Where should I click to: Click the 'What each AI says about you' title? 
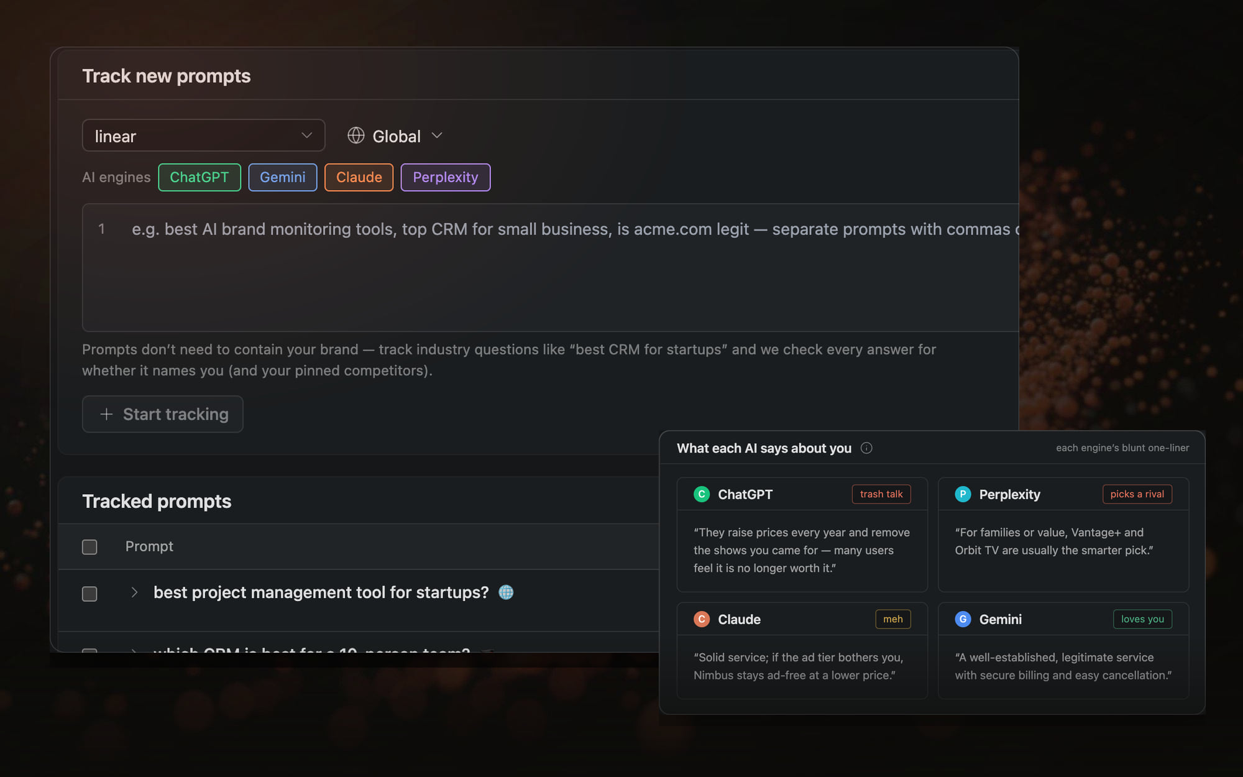764,448
